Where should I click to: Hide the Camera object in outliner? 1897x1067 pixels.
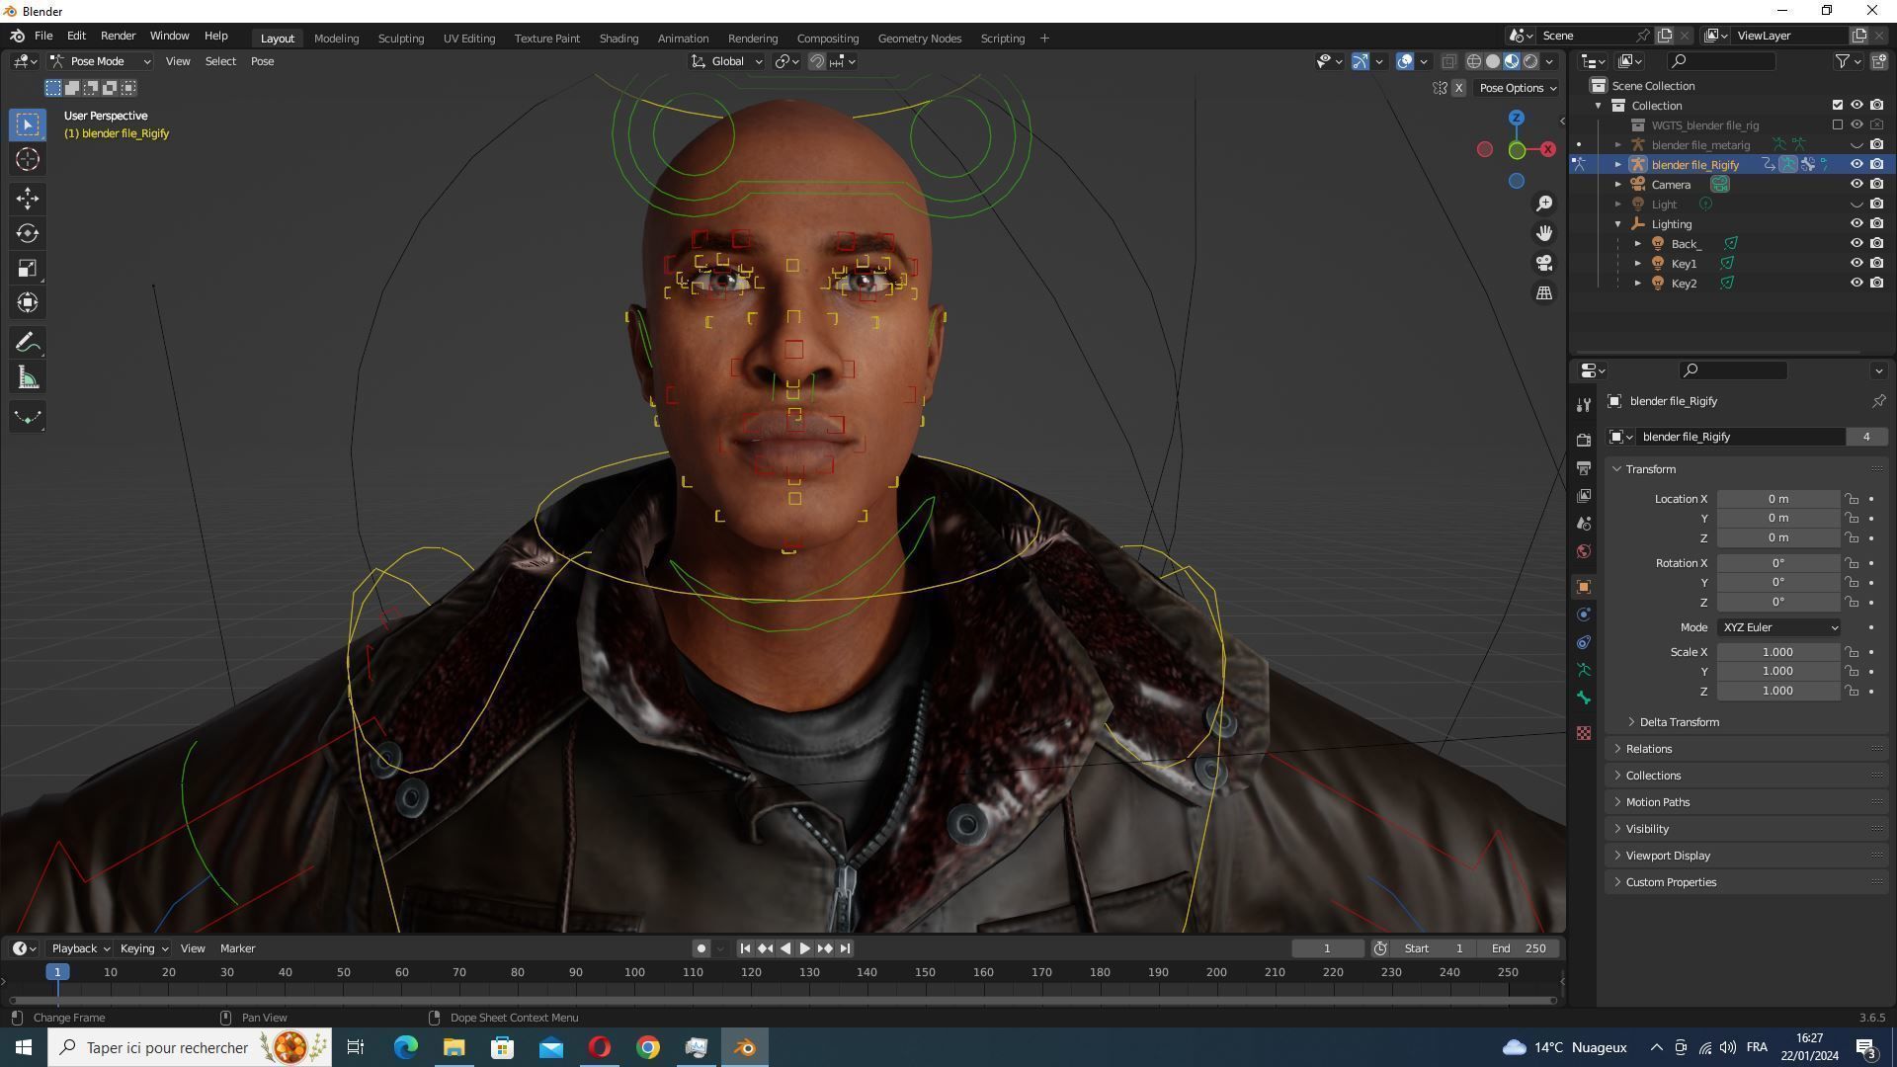pos(1856,184)
